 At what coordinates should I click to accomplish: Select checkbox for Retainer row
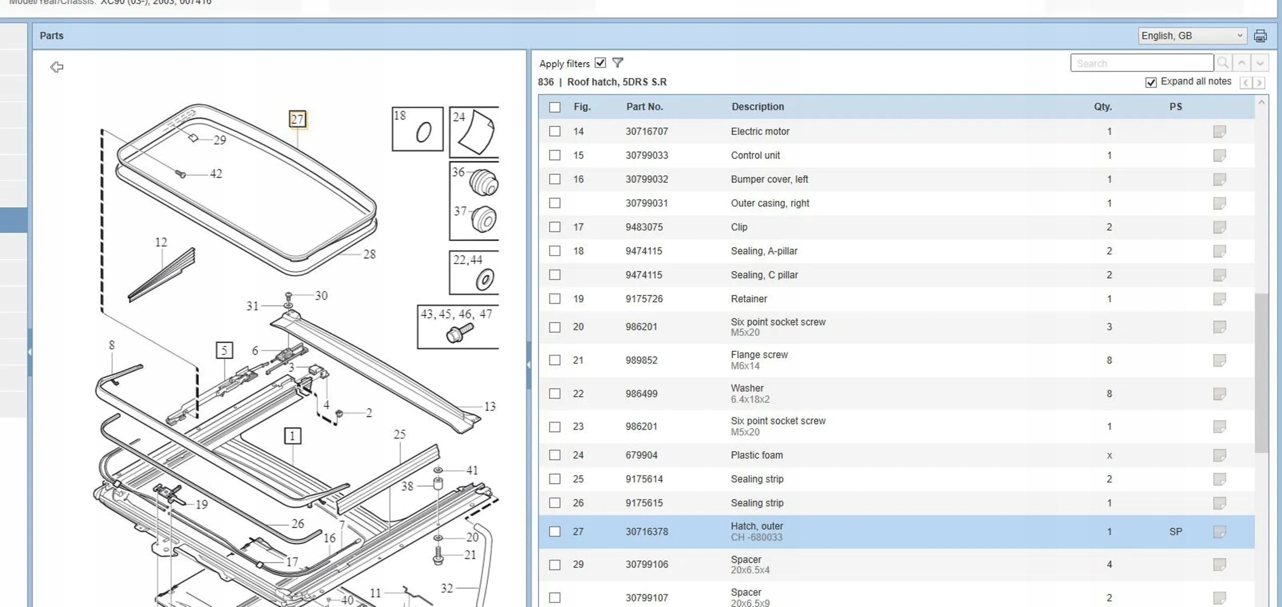point(554,299)
